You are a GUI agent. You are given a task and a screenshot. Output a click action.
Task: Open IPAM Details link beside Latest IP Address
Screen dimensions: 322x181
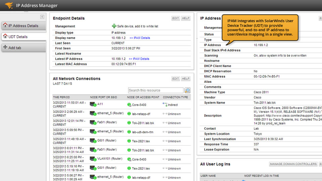(x=139, y=59)
